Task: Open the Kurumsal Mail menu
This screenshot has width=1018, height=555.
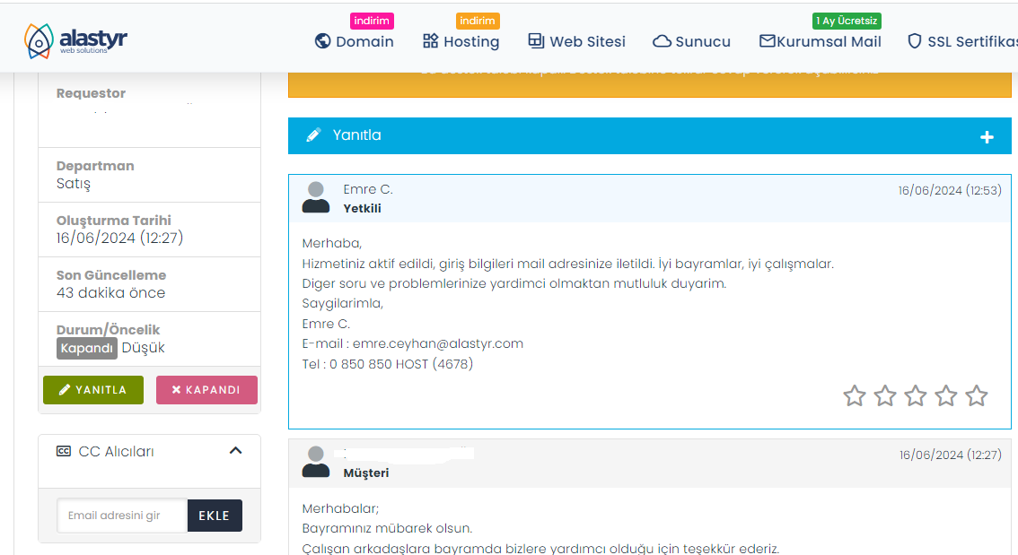Action: 820,41
